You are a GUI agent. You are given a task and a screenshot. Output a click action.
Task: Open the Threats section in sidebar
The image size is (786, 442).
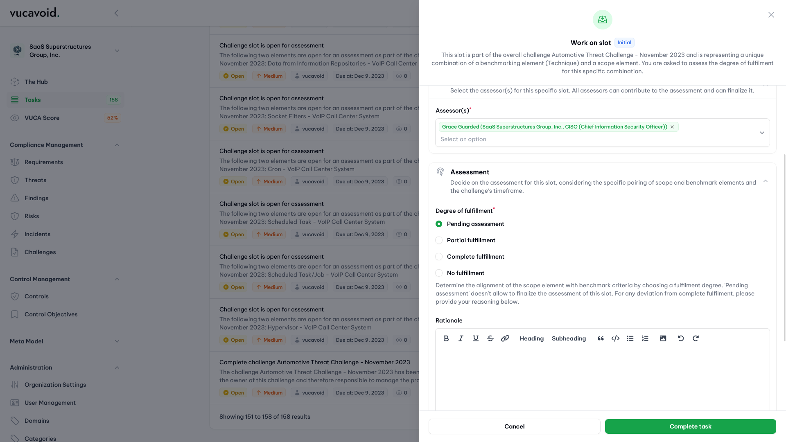point(35,180)
